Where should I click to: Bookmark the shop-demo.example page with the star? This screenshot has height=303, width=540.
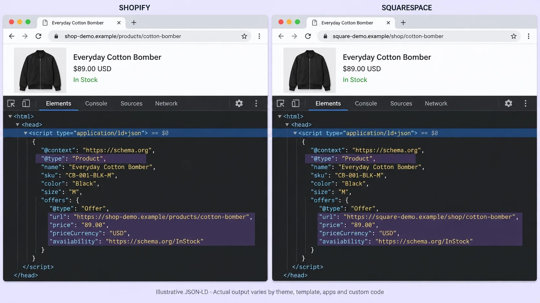(x=244, y=36)
